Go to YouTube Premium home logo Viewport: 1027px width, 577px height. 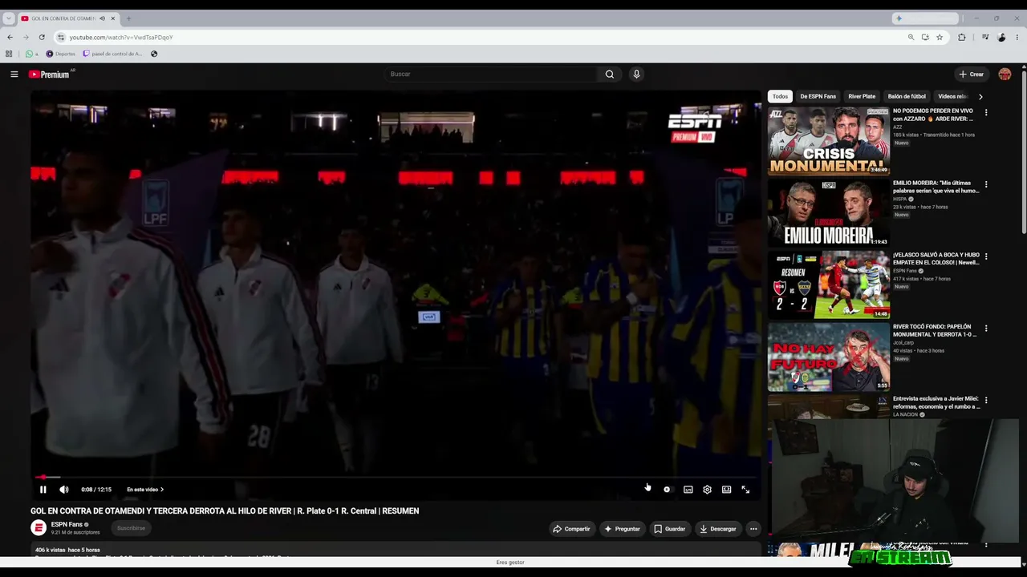tap(50, 75)
